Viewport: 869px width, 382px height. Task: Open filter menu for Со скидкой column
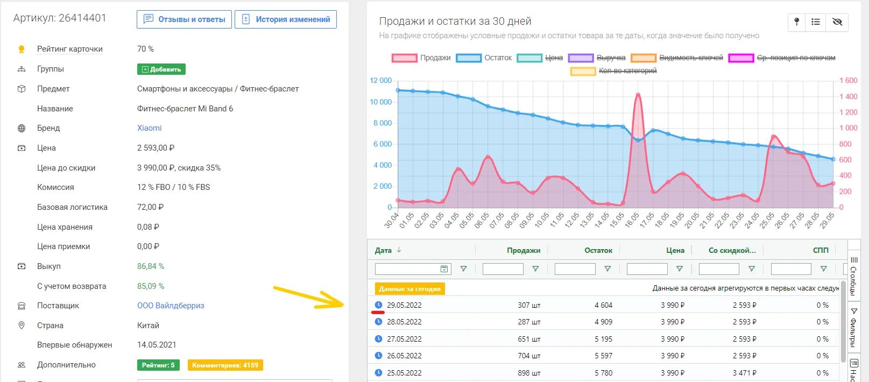pos(752,269)
